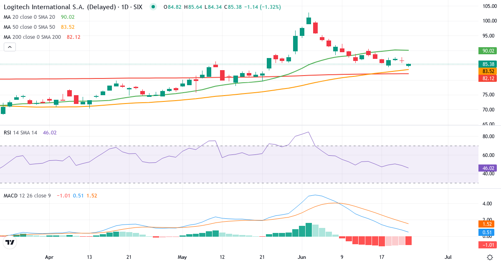Image resolution: width=501 pixels, height=263 pixels.
Task: Click the May date on time axis
Action: [182, 257]
